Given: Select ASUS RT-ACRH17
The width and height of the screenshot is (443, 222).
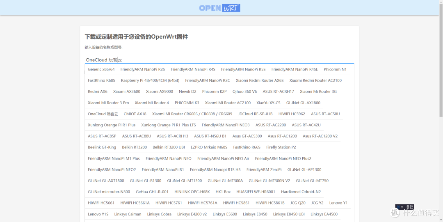Looking at the screenshot, I should point(278,92).
